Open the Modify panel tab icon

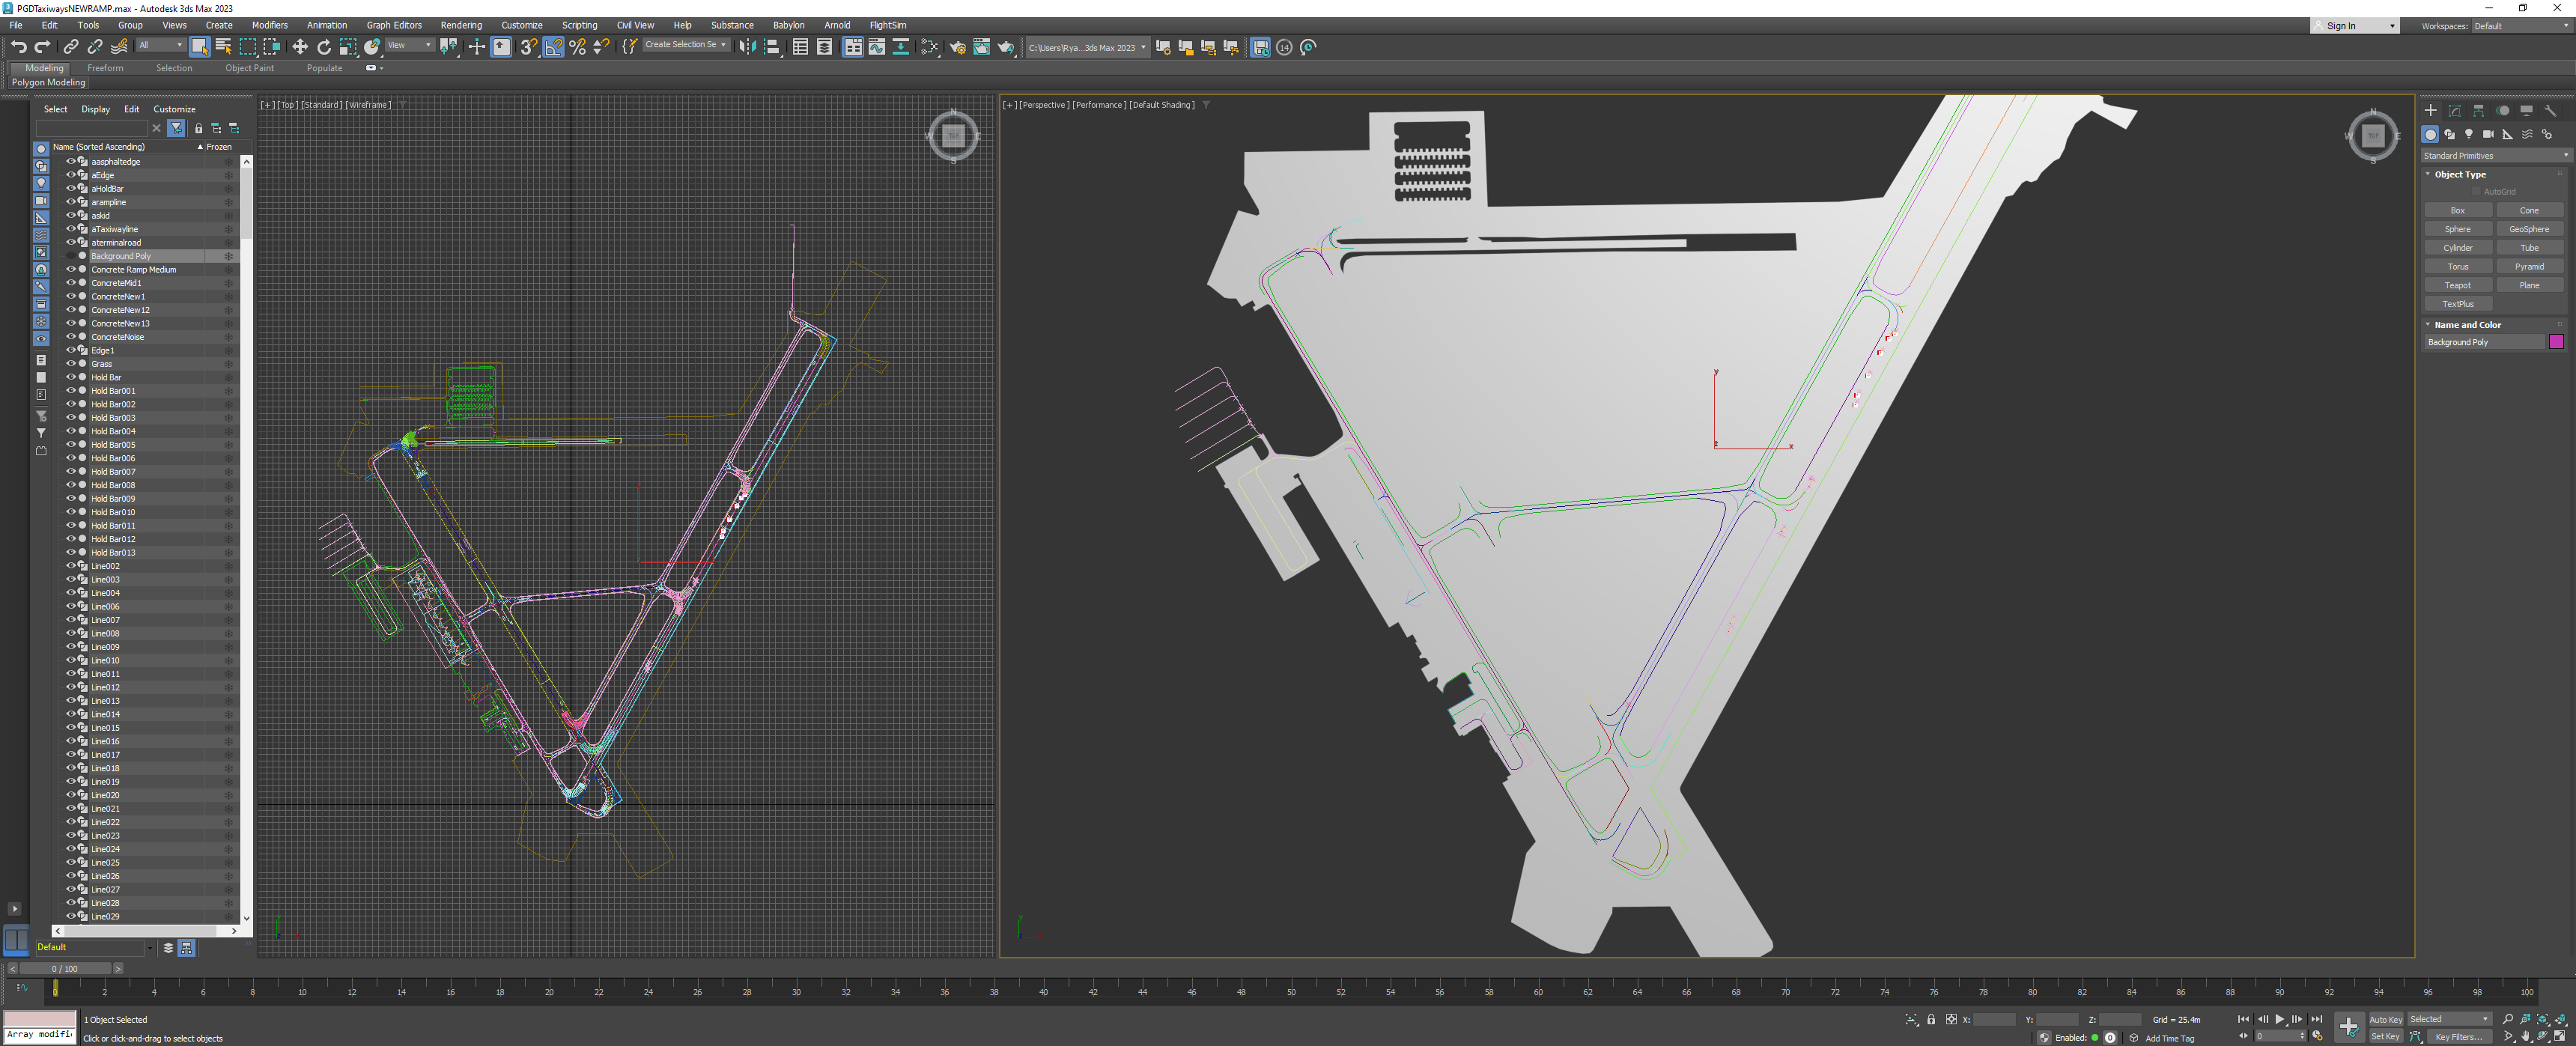[2454, 111]
